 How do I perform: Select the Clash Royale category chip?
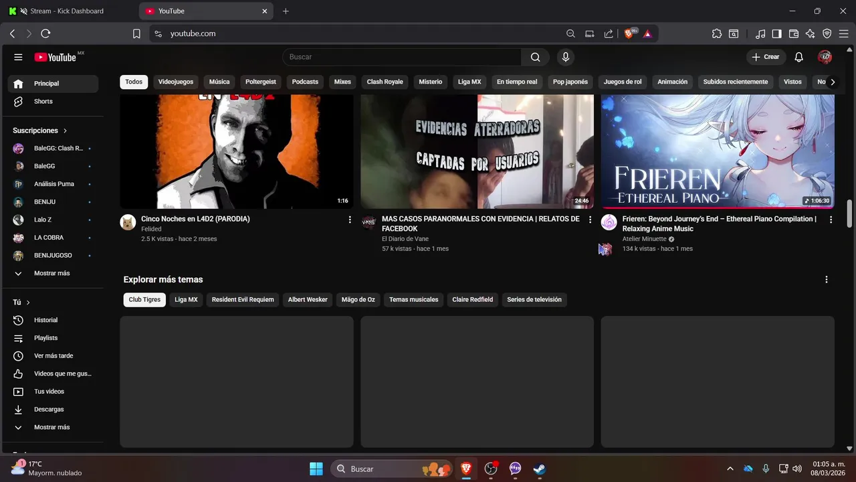(385, 82)
